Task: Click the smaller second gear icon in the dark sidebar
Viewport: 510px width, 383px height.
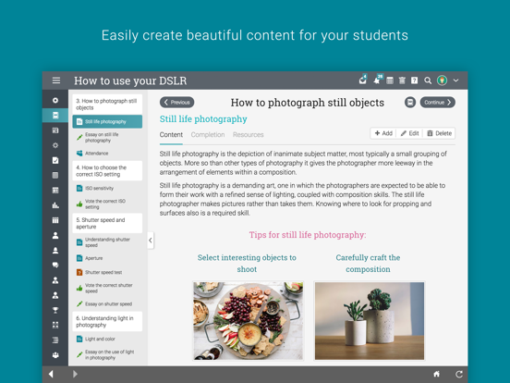Action: [x=55, y=145]
